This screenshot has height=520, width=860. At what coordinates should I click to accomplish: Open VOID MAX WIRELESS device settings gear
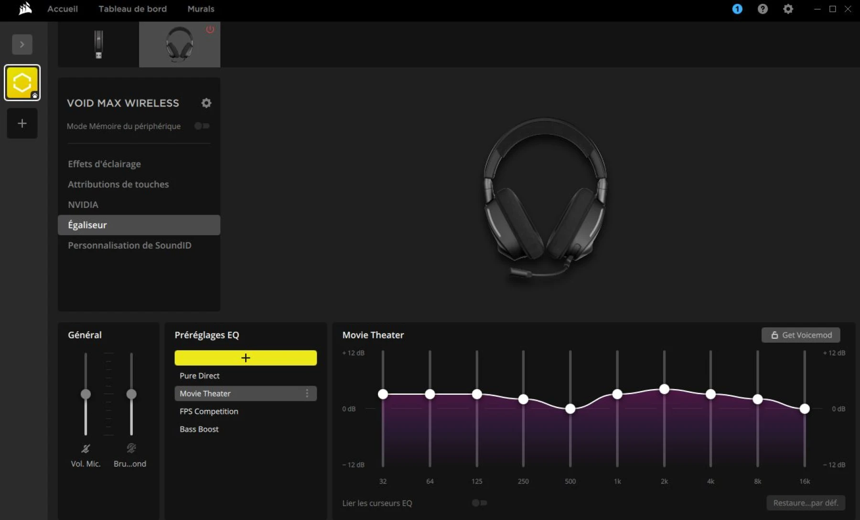click(206, 103)
